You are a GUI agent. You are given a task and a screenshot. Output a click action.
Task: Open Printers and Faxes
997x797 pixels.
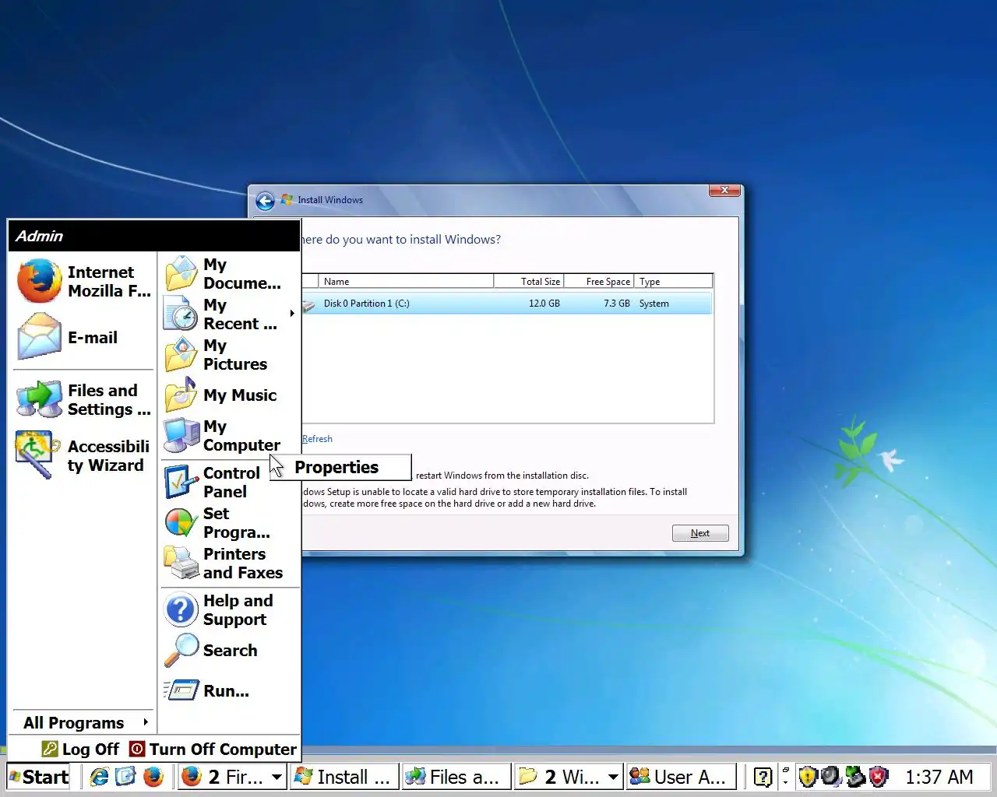click(x=231, y=563)
